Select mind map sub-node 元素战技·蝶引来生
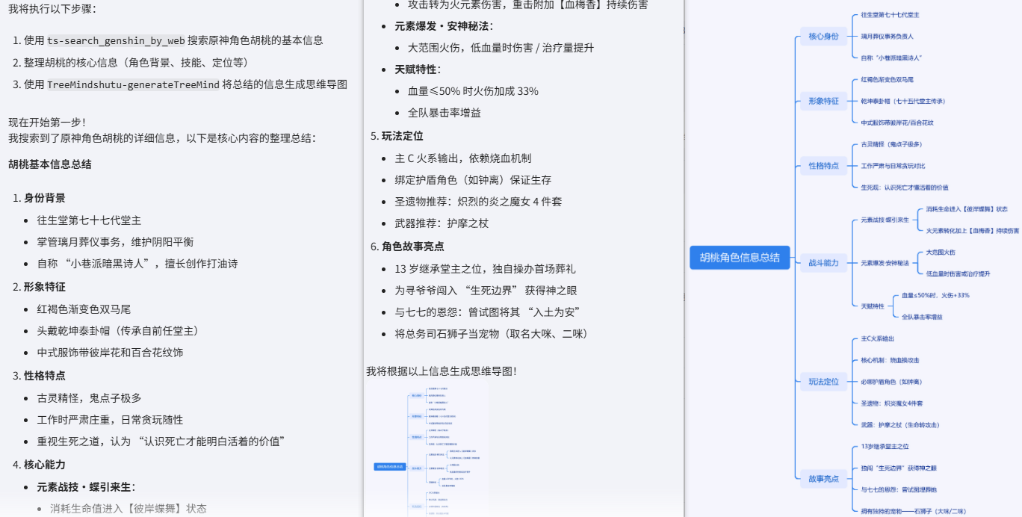 tap(885, 220)
